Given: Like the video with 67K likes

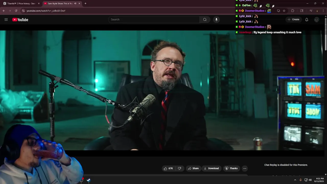Looking at the screenshot, I should pyautogui.click(x=168, y=168).
